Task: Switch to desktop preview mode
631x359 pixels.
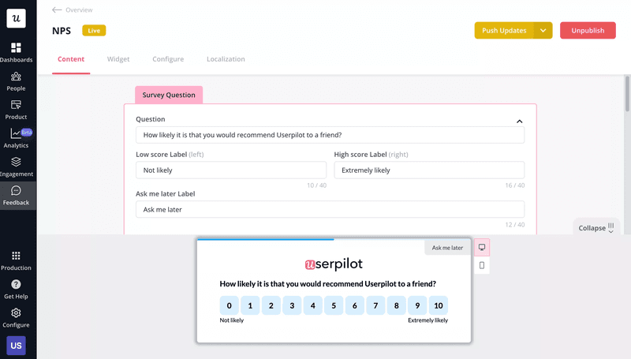Action: [482, 247]
